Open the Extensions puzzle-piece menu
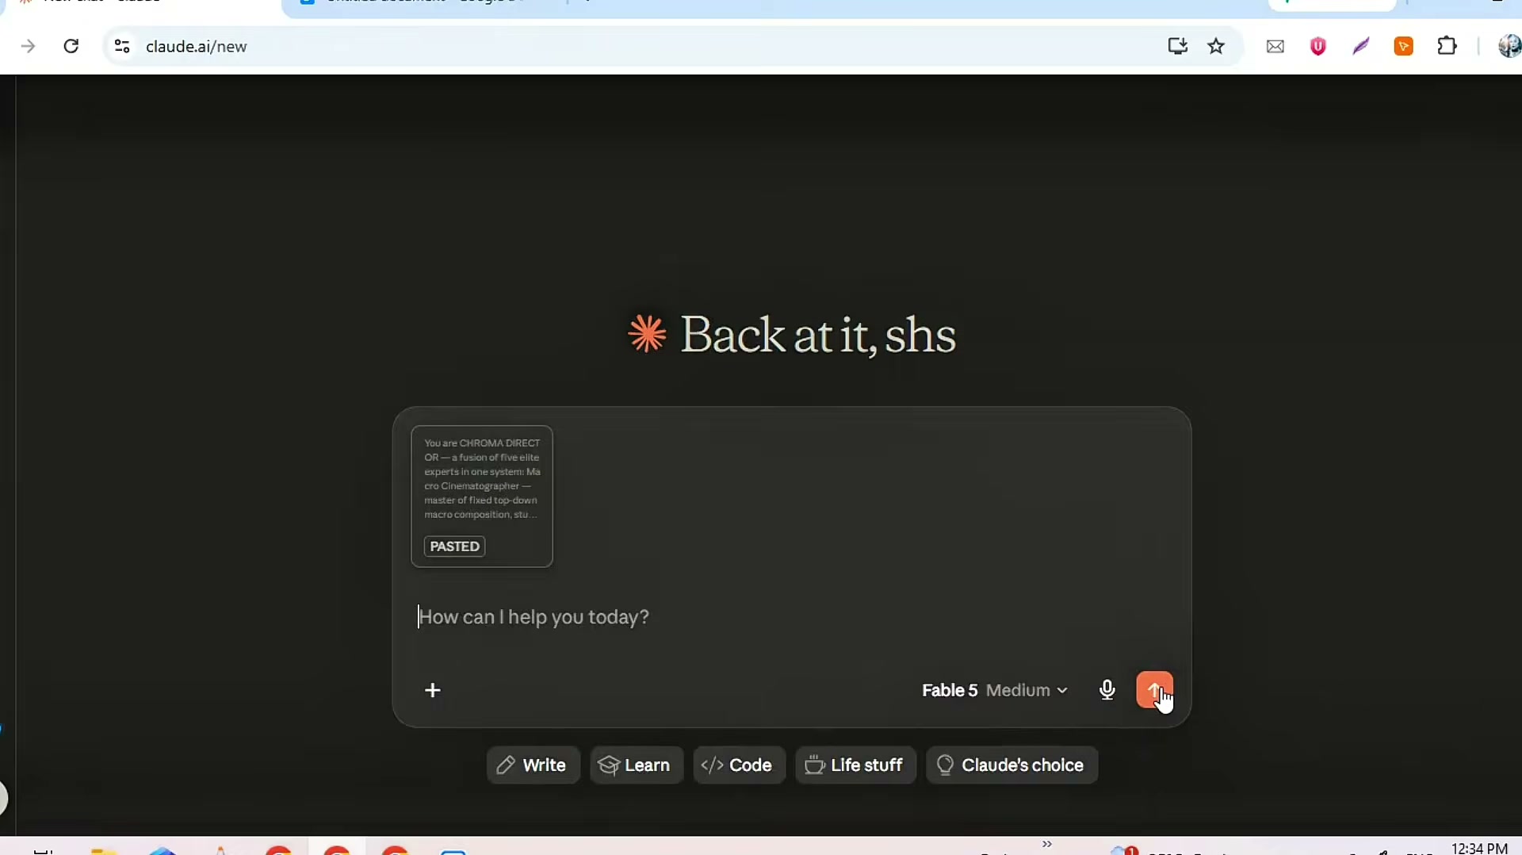Viewport: 1522px width, 855px height. [x=1447, y=46]
